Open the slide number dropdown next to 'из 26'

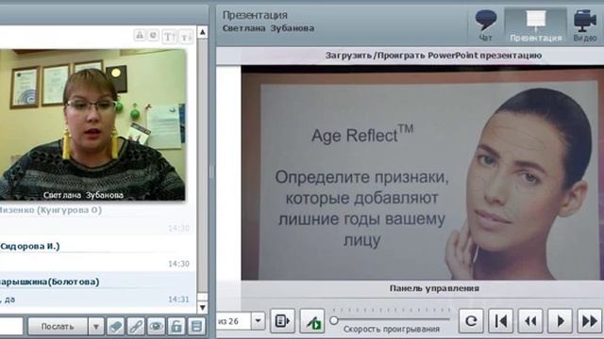point(258,320)
